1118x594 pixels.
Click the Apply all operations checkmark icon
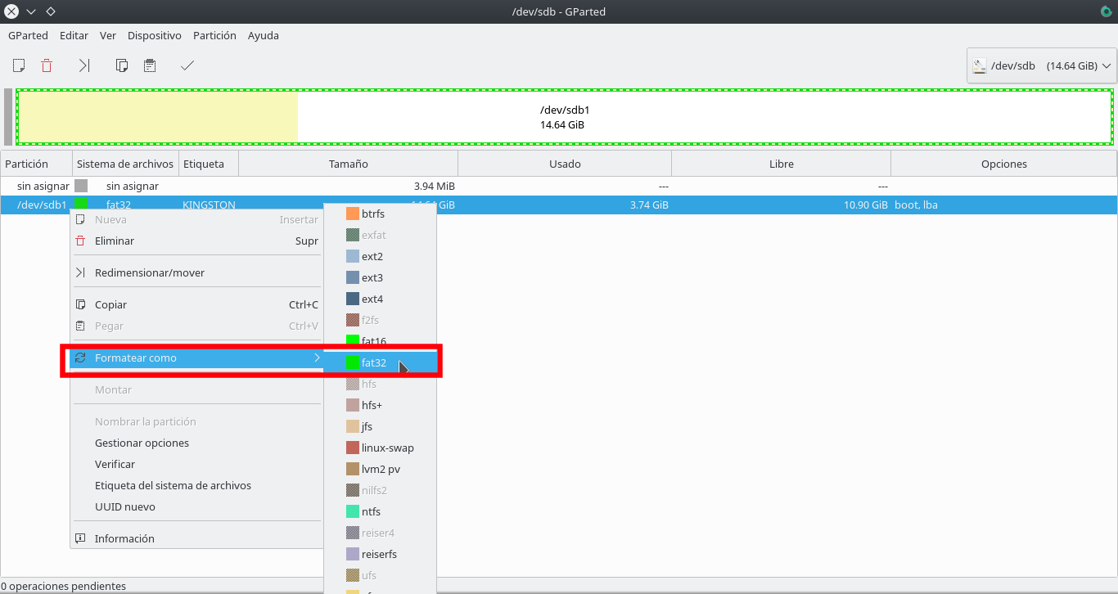pyautogui.click(x=187, y=65)
